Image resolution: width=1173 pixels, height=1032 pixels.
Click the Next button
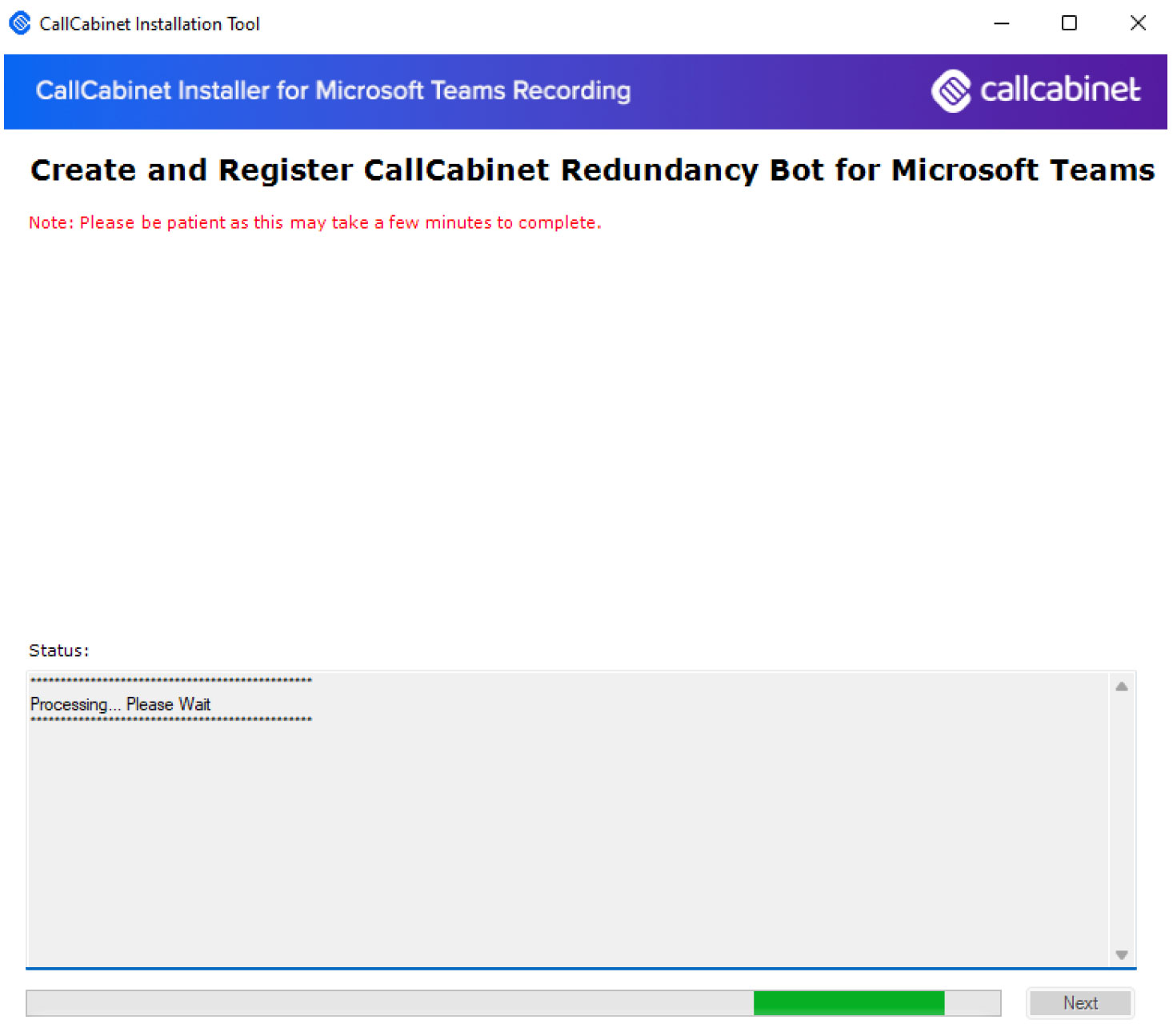click(1079, 1002)
